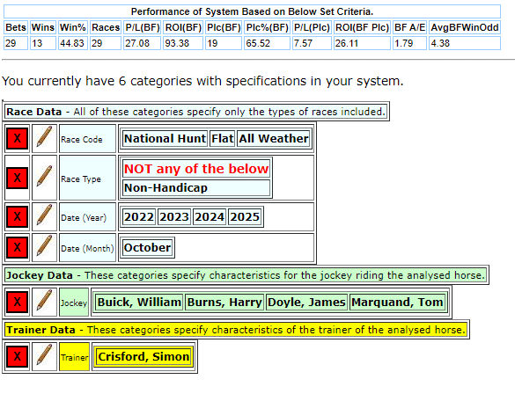Click the BF A/E column header
515x394 pixels.
409,27
